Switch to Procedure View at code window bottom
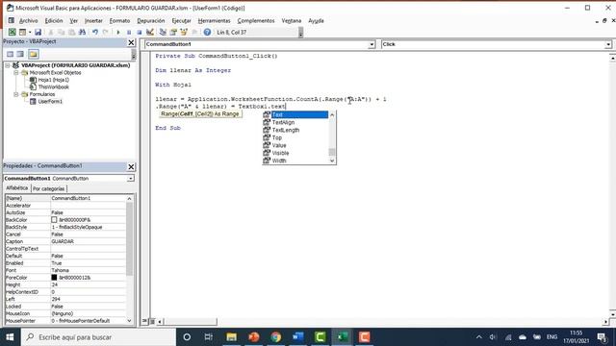This screenshot has width=616, height=346. (145, 321)
